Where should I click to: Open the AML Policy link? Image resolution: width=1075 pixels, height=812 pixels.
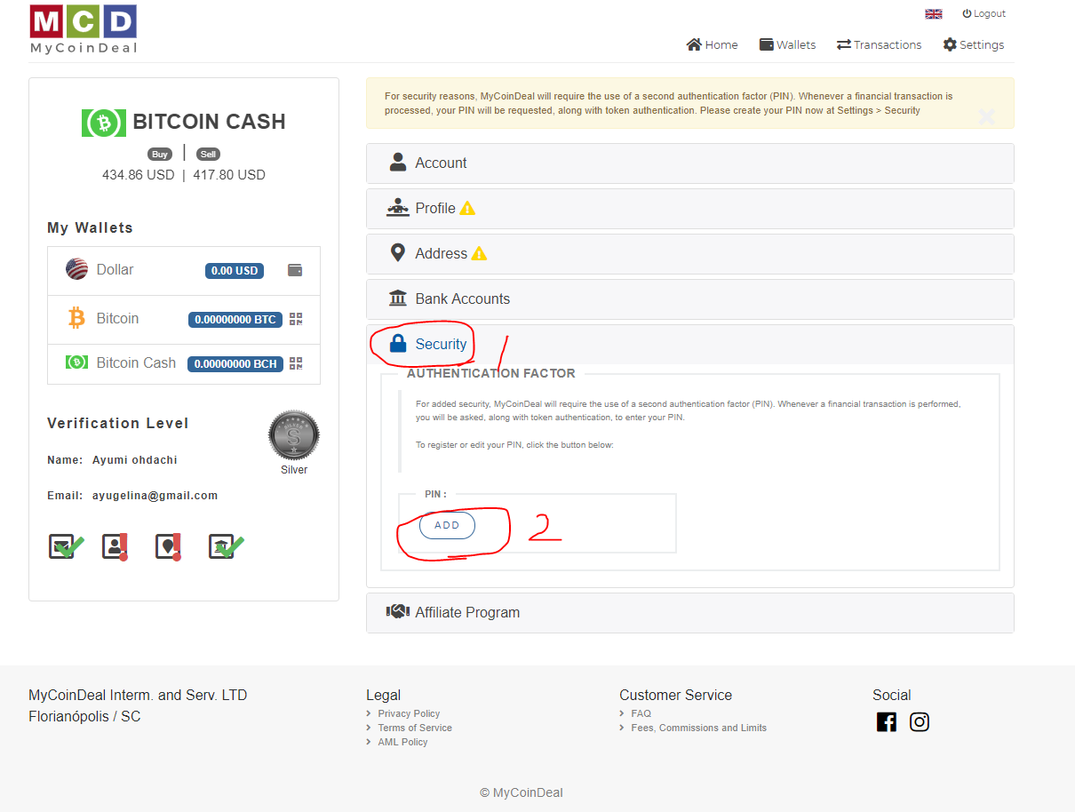coord(402,742)
